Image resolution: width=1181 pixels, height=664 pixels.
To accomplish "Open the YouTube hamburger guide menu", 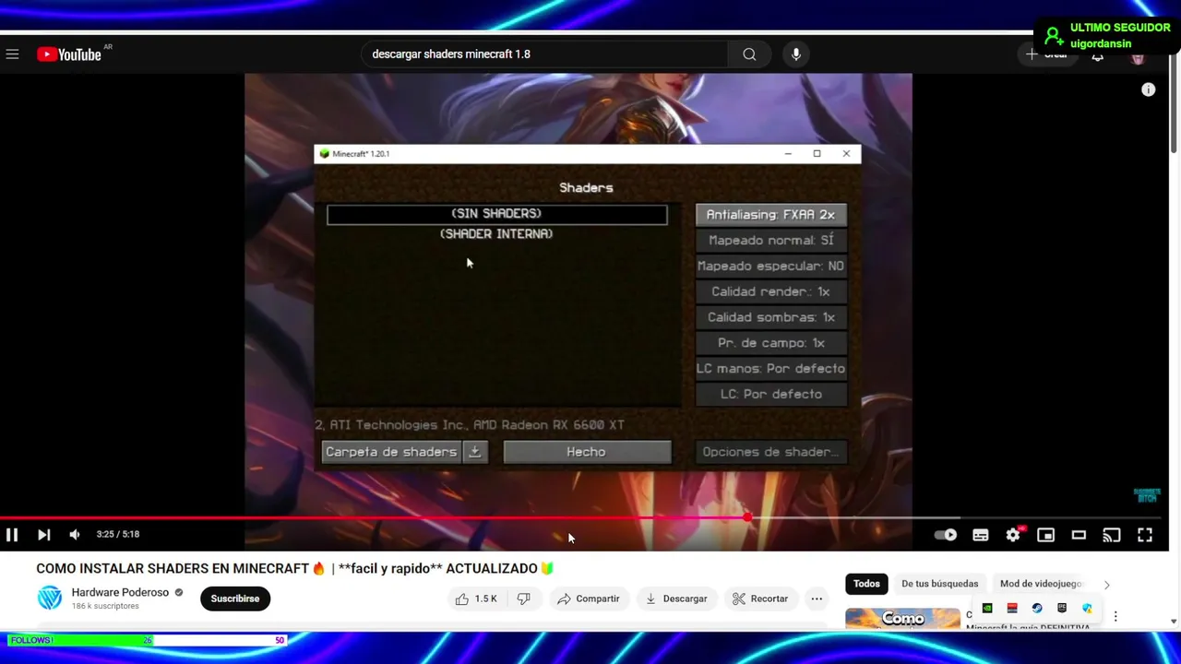I will point(12,54).
